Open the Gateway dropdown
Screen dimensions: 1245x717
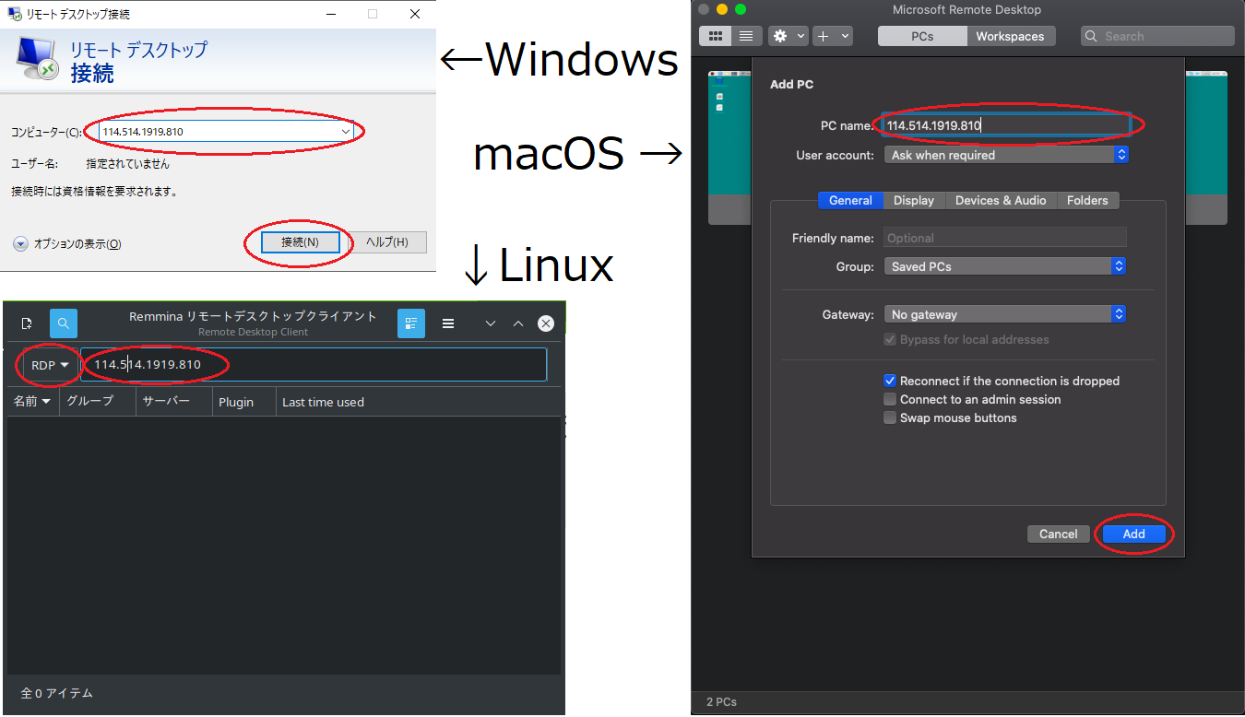(x=1006, y=314)
